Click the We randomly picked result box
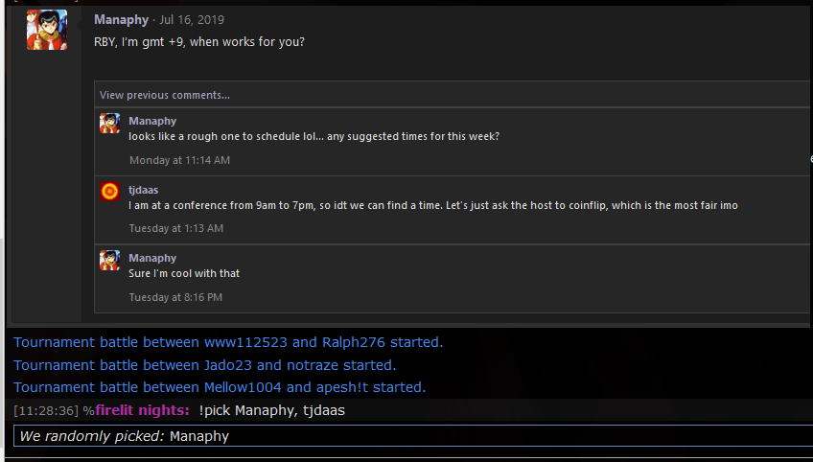This screenshot has width=813, height=462. [x=413, y=435]
